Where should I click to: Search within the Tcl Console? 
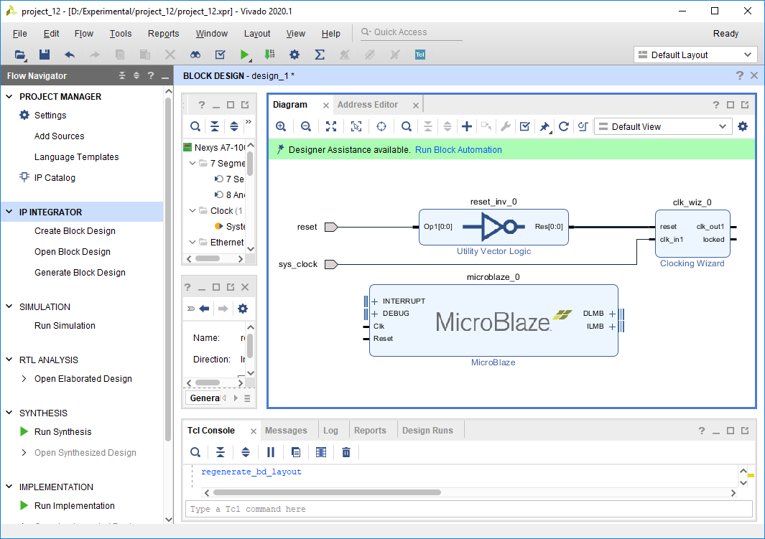(x=195, y=452)
